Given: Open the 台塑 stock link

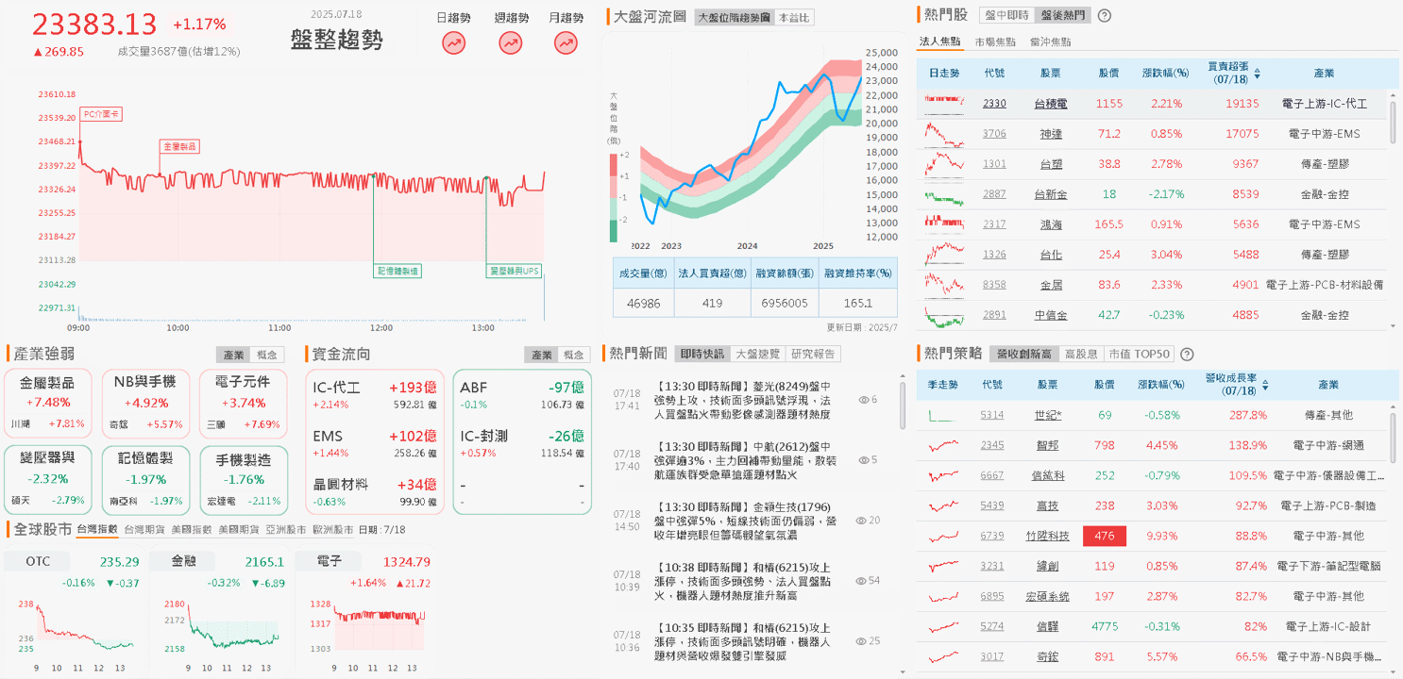Looking at the screenshot, I should 1050,163.
